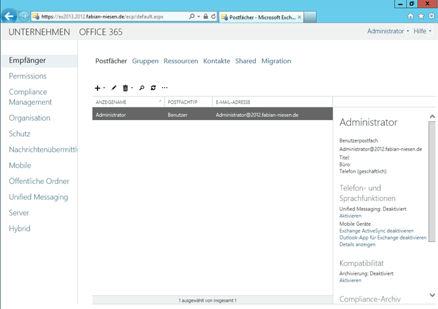The image size is (438, 309).
Task: Open browser Tools gear icon
Action: [x=431, y=16]
